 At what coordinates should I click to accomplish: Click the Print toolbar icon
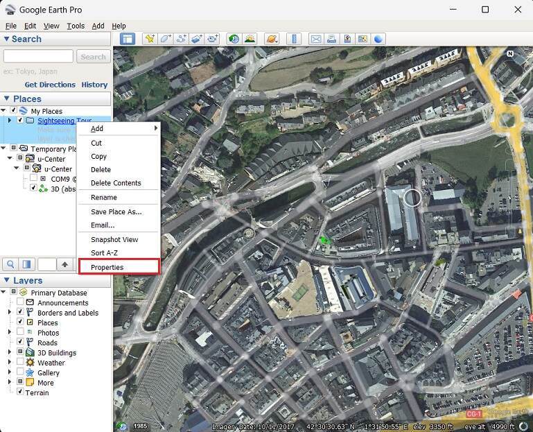tap(331, 39)
